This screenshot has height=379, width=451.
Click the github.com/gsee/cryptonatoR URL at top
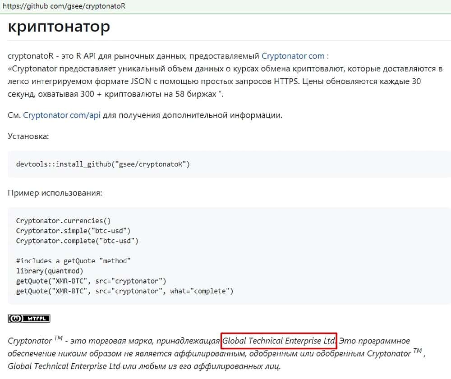pos(64,7)
